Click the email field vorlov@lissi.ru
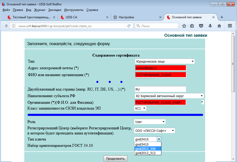 pos(161,68)
